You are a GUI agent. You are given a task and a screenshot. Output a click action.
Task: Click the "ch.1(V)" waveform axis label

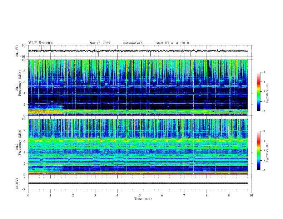point(17,51)
